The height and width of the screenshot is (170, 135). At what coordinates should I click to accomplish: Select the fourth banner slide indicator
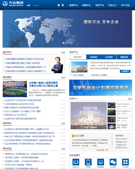click(x=71, y=43)
